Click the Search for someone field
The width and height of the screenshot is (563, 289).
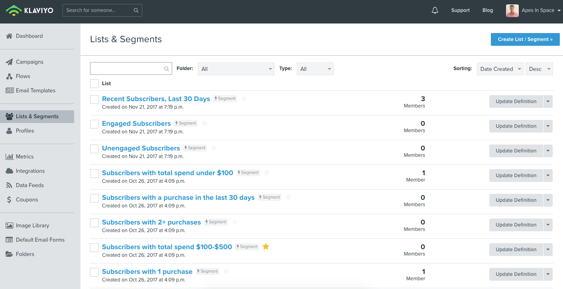(x=102, y=10)
